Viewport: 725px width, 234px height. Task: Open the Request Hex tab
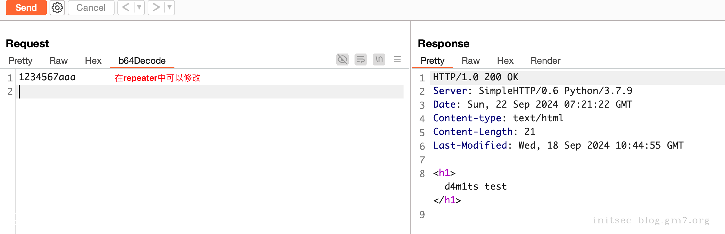click(93, 61)
